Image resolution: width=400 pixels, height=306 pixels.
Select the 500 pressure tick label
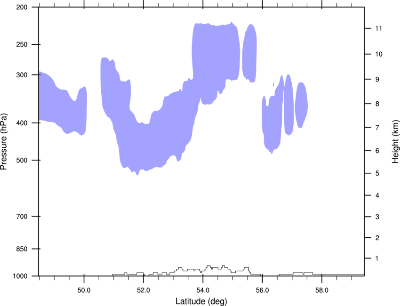click(22, 160)
